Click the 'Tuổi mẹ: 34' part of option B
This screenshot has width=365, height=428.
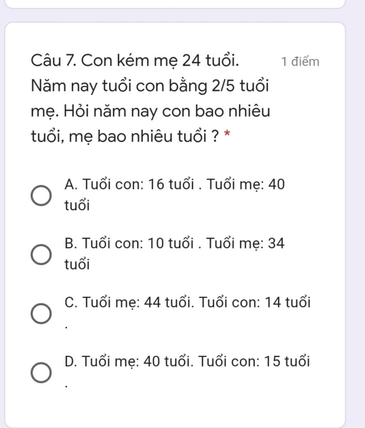[x=246, y=243]
